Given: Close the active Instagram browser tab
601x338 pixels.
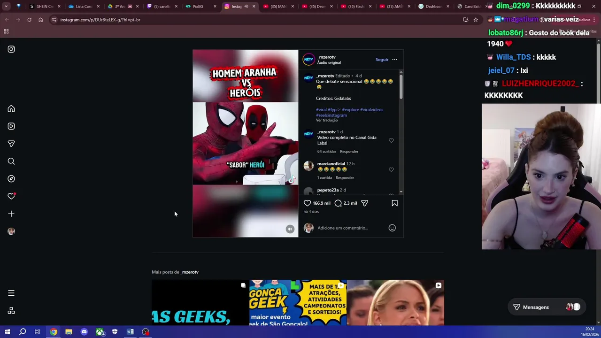Looking at the screenshot, I should click(x=254, y=7).
